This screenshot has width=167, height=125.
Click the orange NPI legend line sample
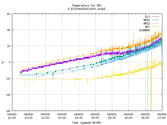pos(155,27)
